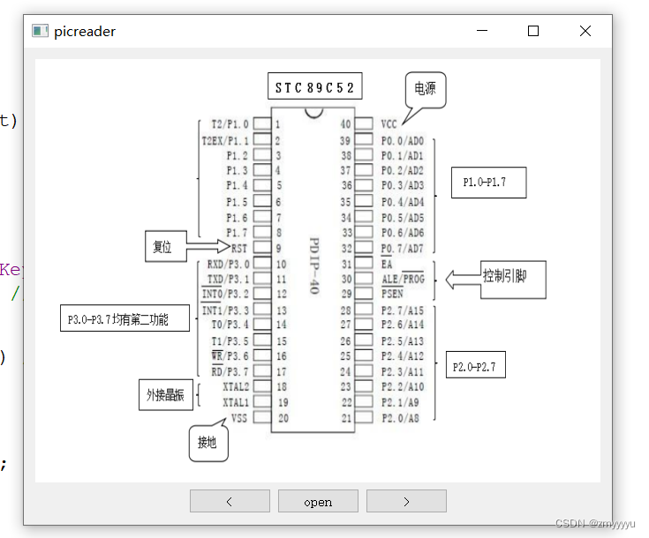Click the STC 89C52 title label in image

[314, 86]
